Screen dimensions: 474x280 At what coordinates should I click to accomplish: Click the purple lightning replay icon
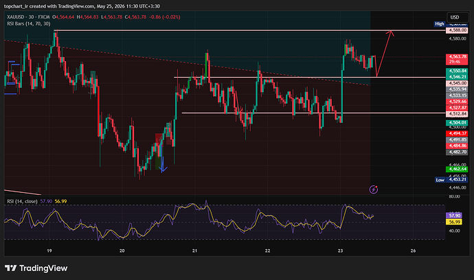pyautogui.click(x=374, y=189)
